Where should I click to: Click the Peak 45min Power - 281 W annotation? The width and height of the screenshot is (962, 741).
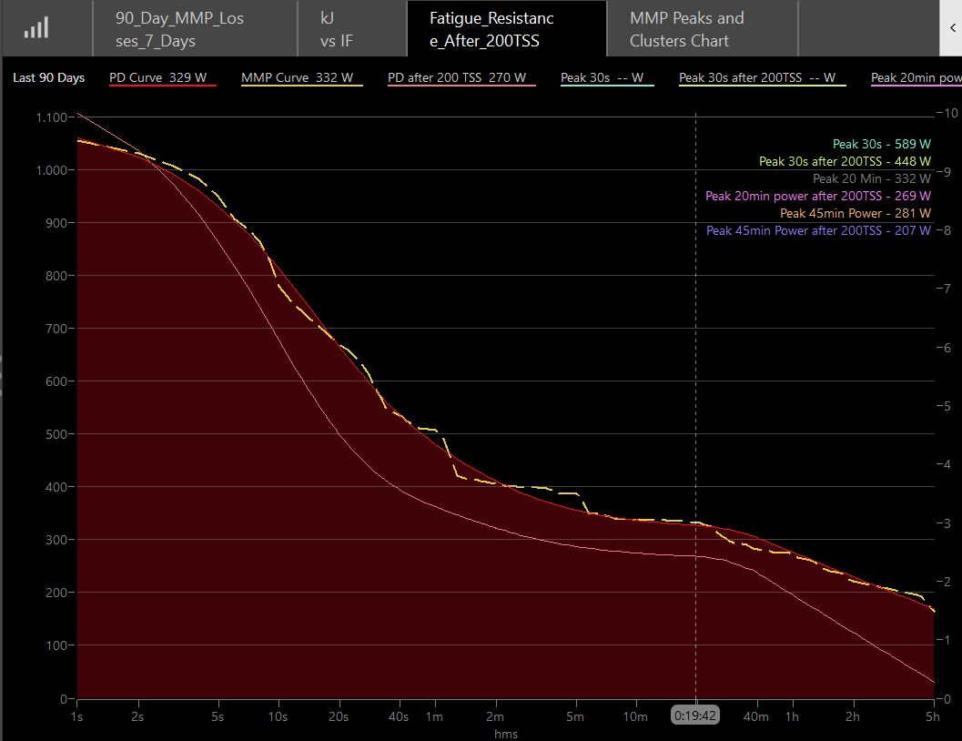tap(855, 213)
